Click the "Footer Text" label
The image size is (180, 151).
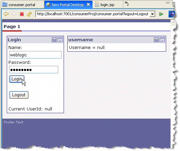pyautogui.click(x=14, y=122)
